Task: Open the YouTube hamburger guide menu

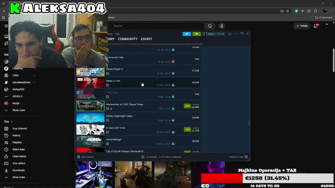Action: click(x=6, y=26)
